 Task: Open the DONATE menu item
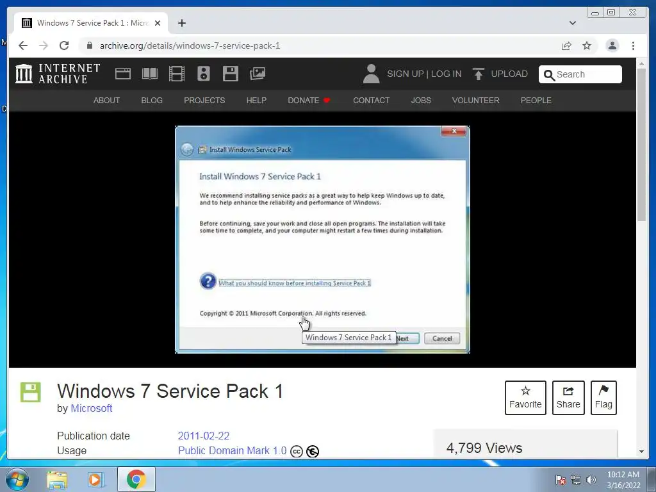(309, 101)
